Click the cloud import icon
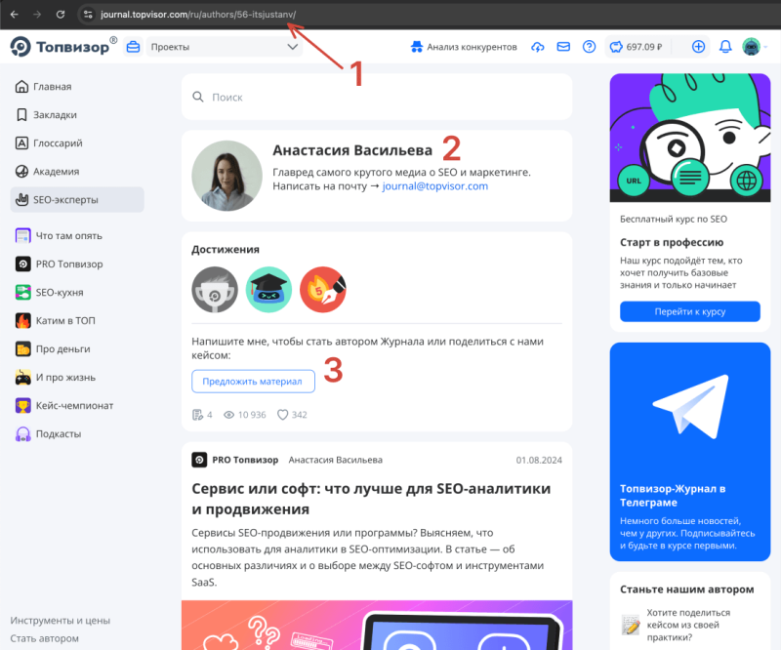The image size is (781, 650). click(538, 46)
